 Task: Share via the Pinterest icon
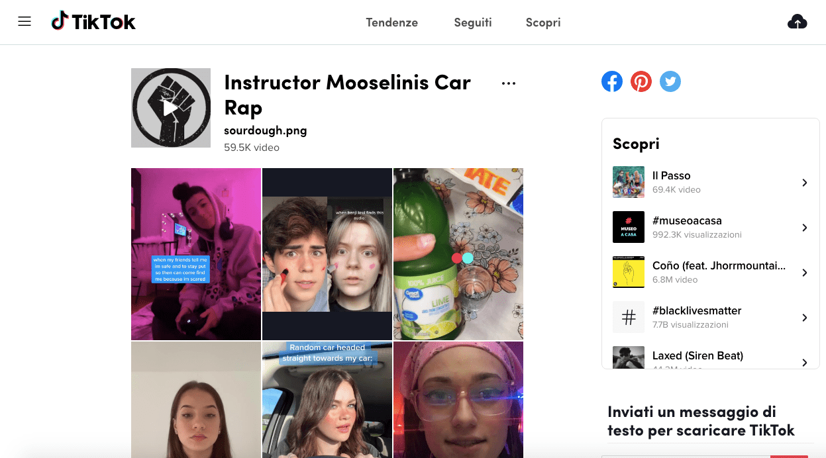click(641, 81)
